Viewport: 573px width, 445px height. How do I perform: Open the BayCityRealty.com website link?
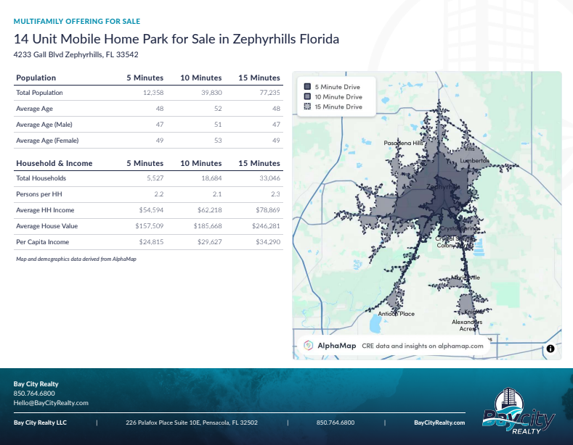439,423
